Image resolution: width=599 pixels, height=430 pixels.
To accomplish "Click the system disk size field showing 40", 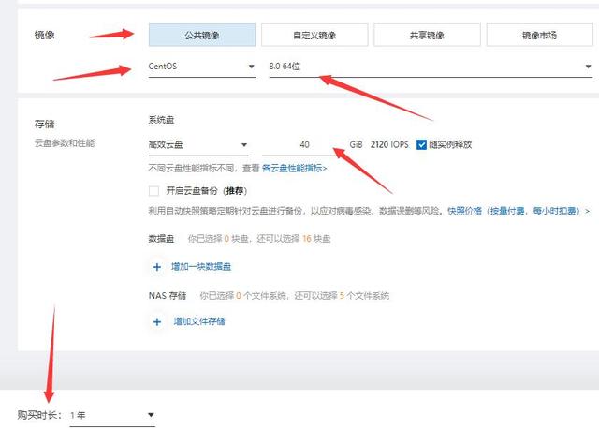I will point(304,145).
